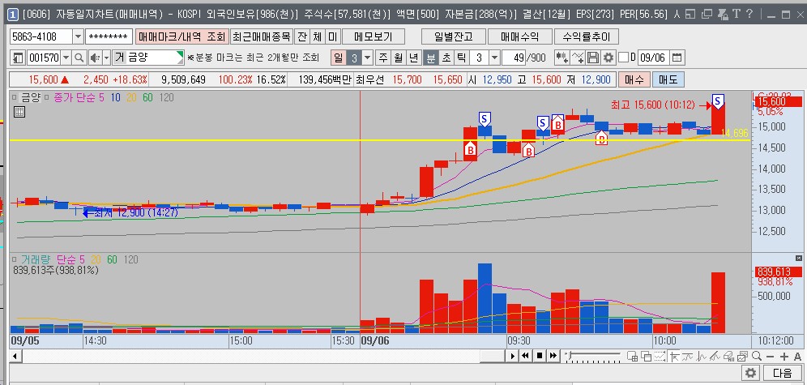The height and width of the screenshot is (385, 807).
Task: Switch chart period to 년 (yearly)
Action: pos(414,58)
